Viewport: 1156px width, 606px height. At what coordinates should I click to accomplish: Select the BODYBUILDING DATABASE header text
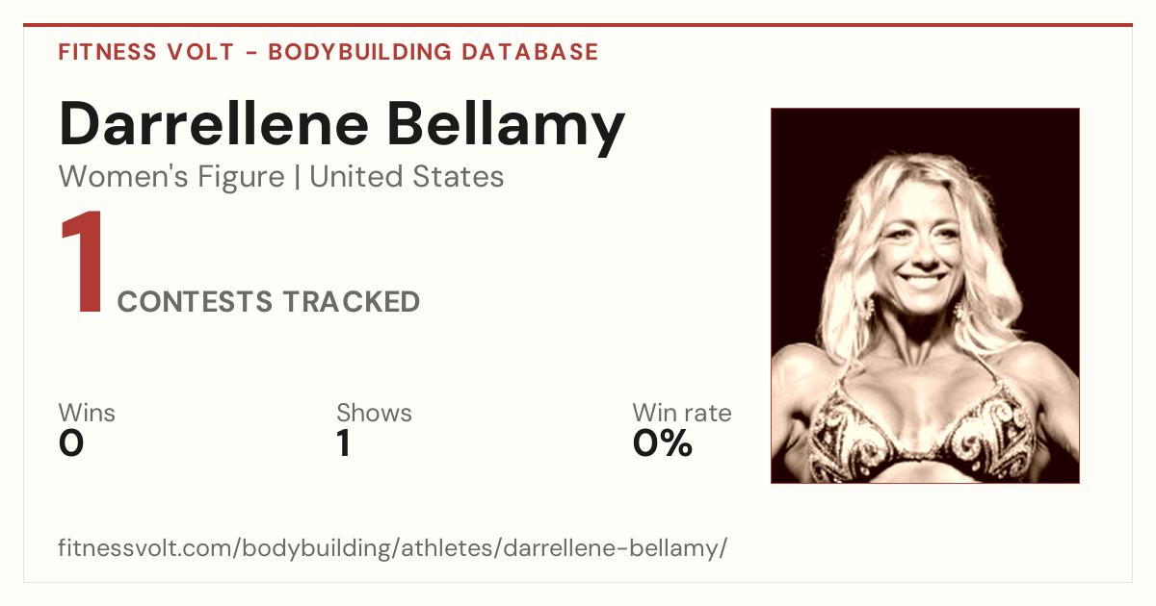click(x=433, y=52)
